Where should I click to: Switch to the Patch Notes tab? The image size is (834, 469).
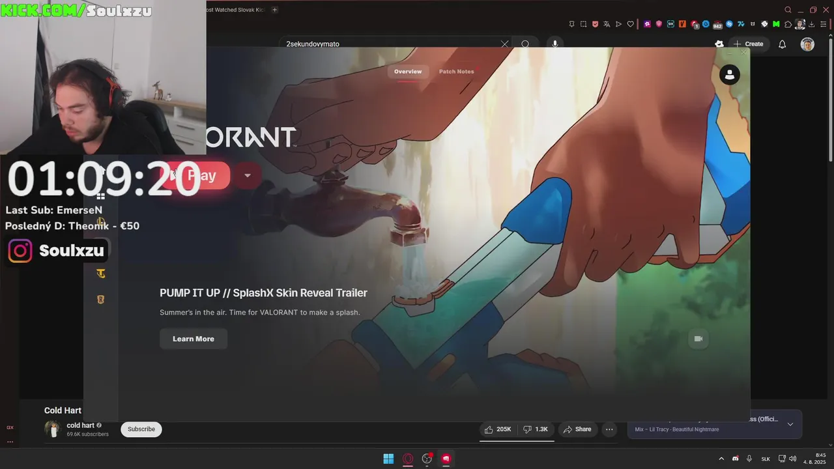(456, 72)
